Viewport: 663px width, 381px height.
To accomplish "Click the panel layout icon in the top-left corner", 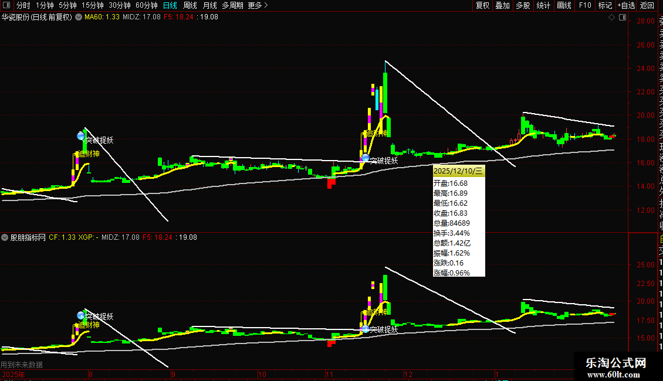I will 6,5.
